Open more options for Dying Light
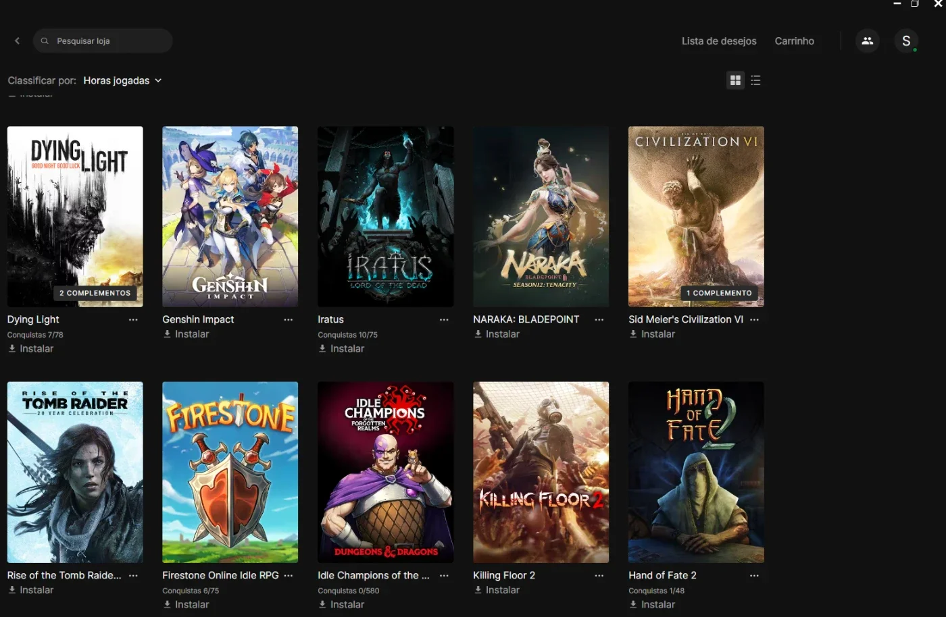 click(x=133, y=320)
